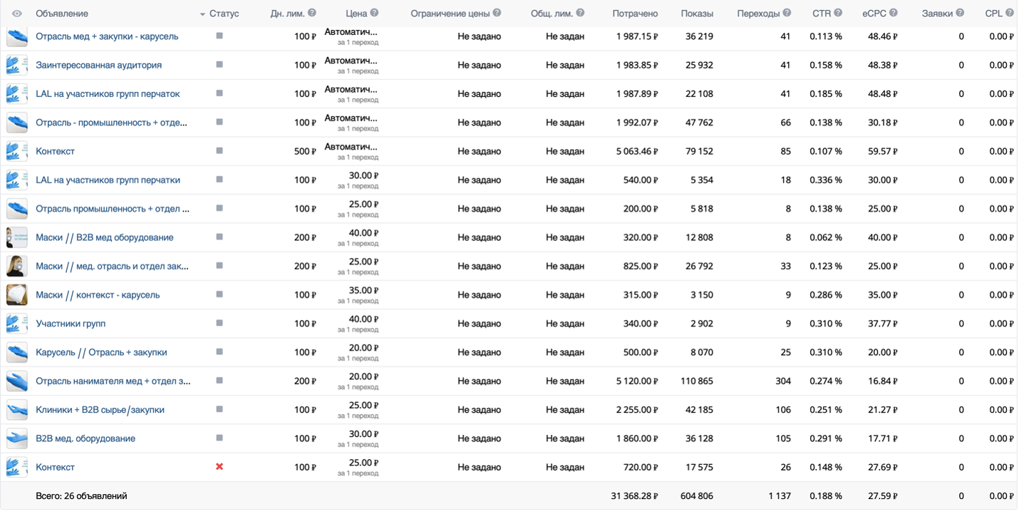
Task: Toggle status square for Заинтересованная аудитория
Action: click(219, 65)
